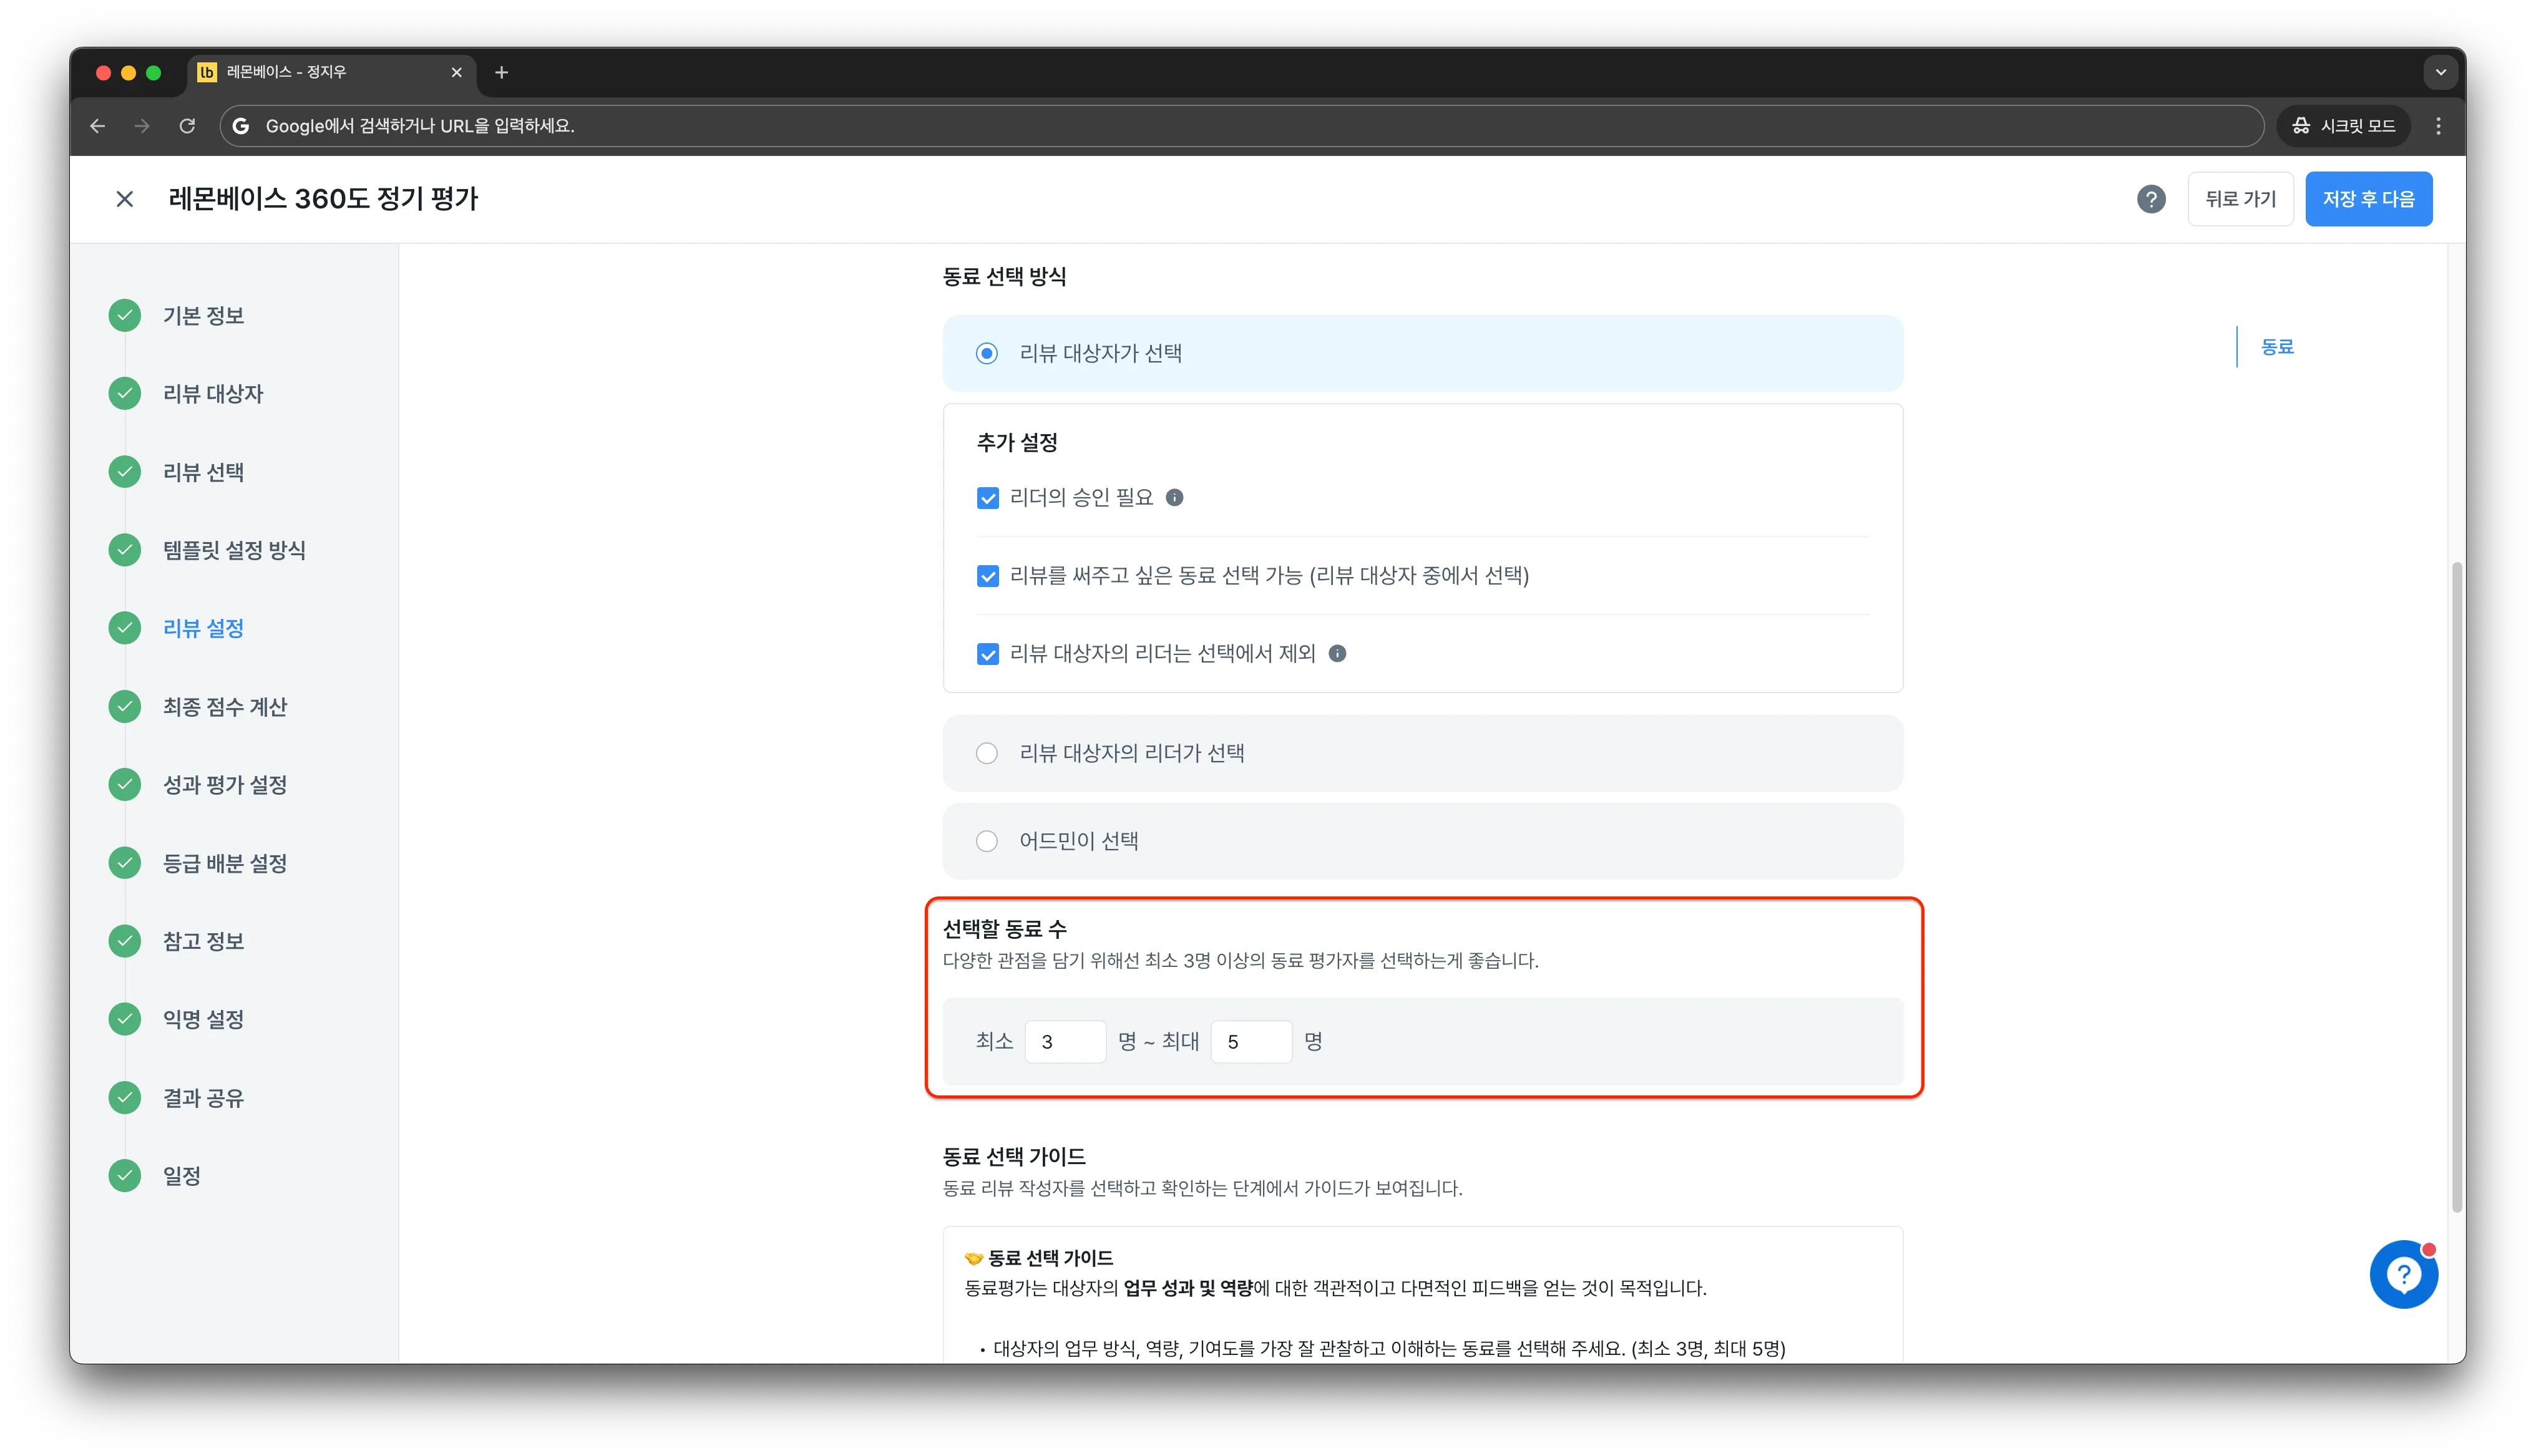Open 참고 정보 step
2536x1456 pixels.
click(x=203, y=941)
